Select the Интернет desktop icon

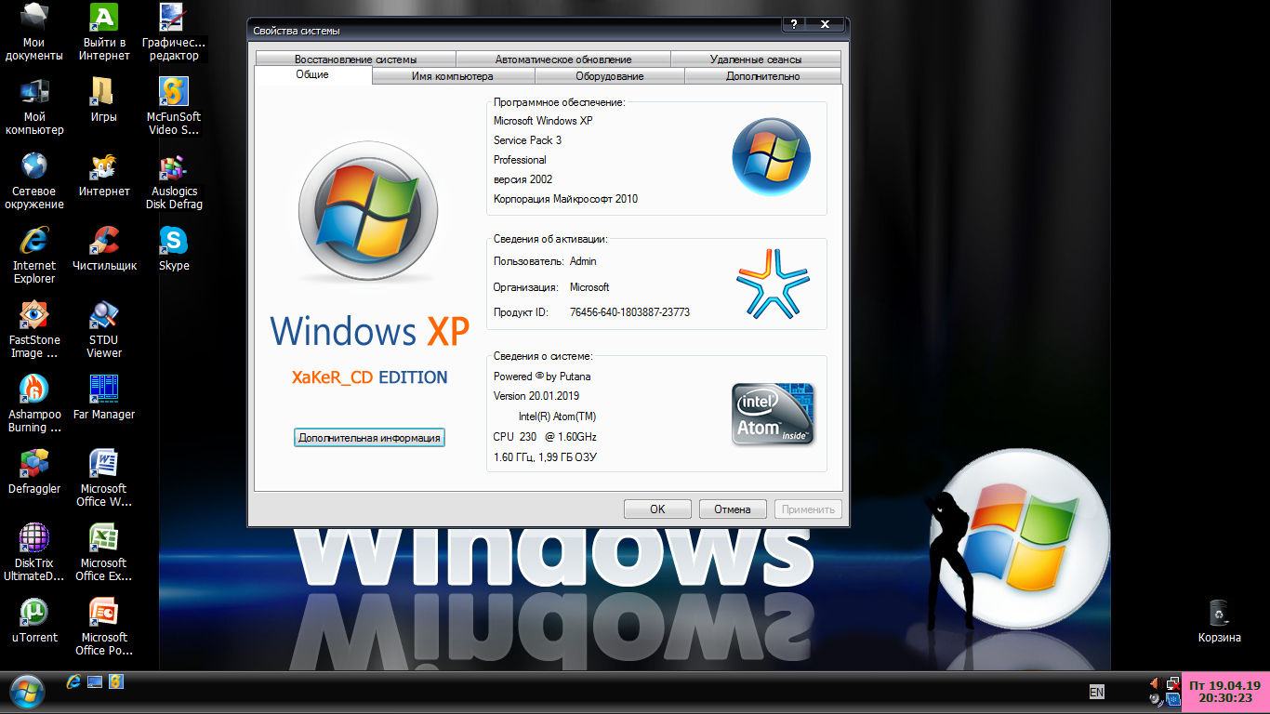click(104, 175)
